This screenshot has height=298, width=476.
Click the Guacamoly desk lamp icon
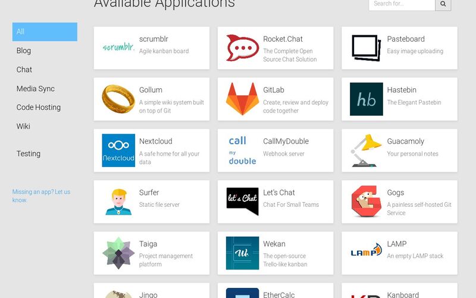pyautogui.click(x=366, y=151)
